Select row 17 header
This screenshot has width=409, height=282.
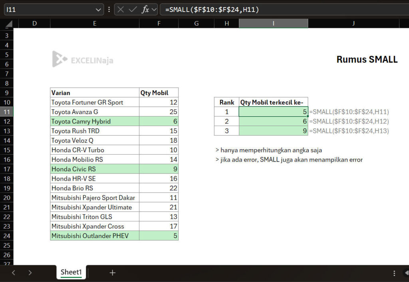coord(7,169)
